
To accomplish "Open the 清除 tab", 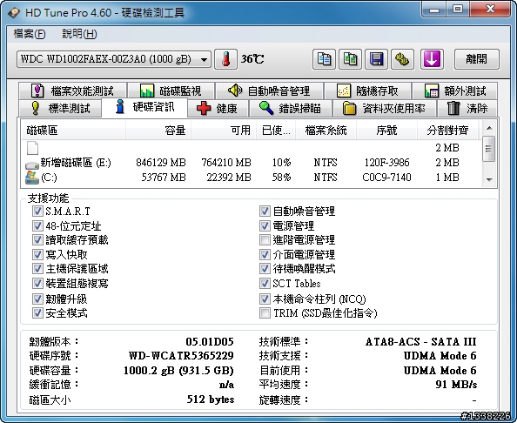I will pos(467,108).
